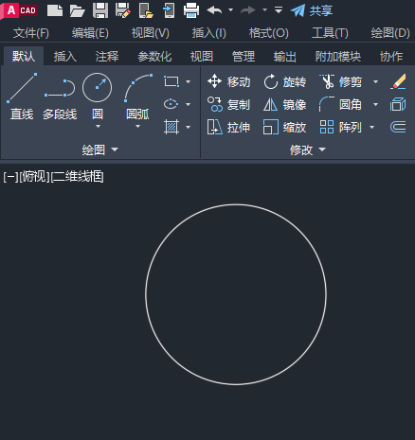Open an existing drawing file
415x440 pixels.
pos(78,10)
